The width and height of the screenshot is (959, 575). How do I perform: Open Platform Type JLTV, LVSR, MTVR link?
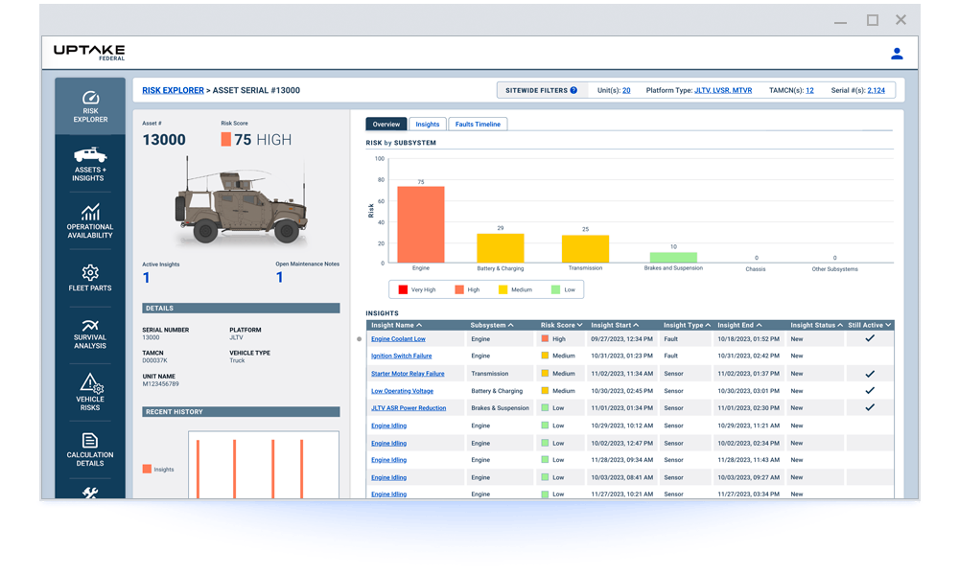[x=723, y=90]
